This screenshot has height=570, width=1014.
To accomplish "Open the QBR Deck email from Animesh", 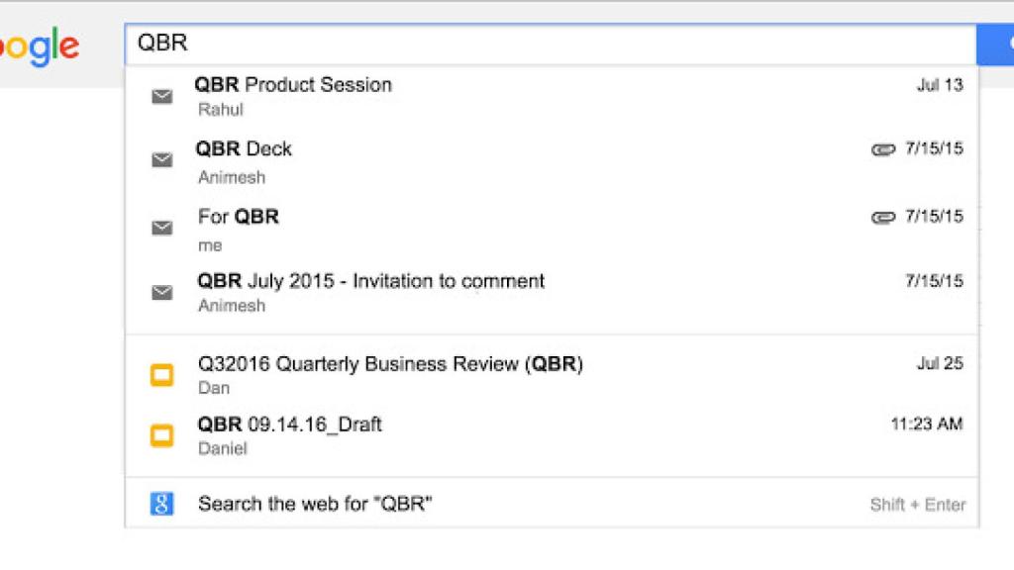I will tap(244, 149).
